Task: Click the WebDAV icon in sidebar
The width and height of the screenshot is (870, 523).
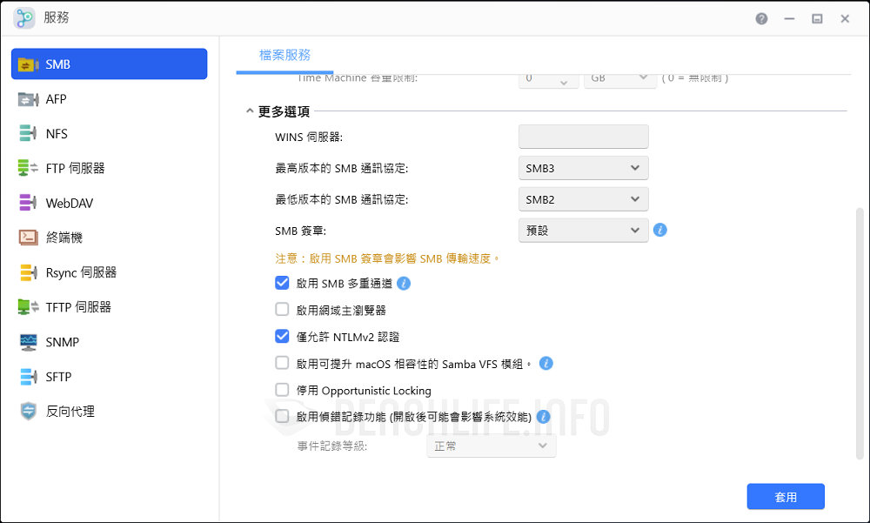Action: (x=29, y=204)
